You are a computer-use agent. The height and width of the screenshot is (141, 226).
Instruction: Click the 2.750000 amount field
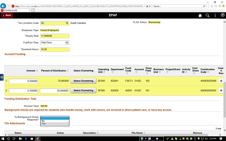coord(23,91)
